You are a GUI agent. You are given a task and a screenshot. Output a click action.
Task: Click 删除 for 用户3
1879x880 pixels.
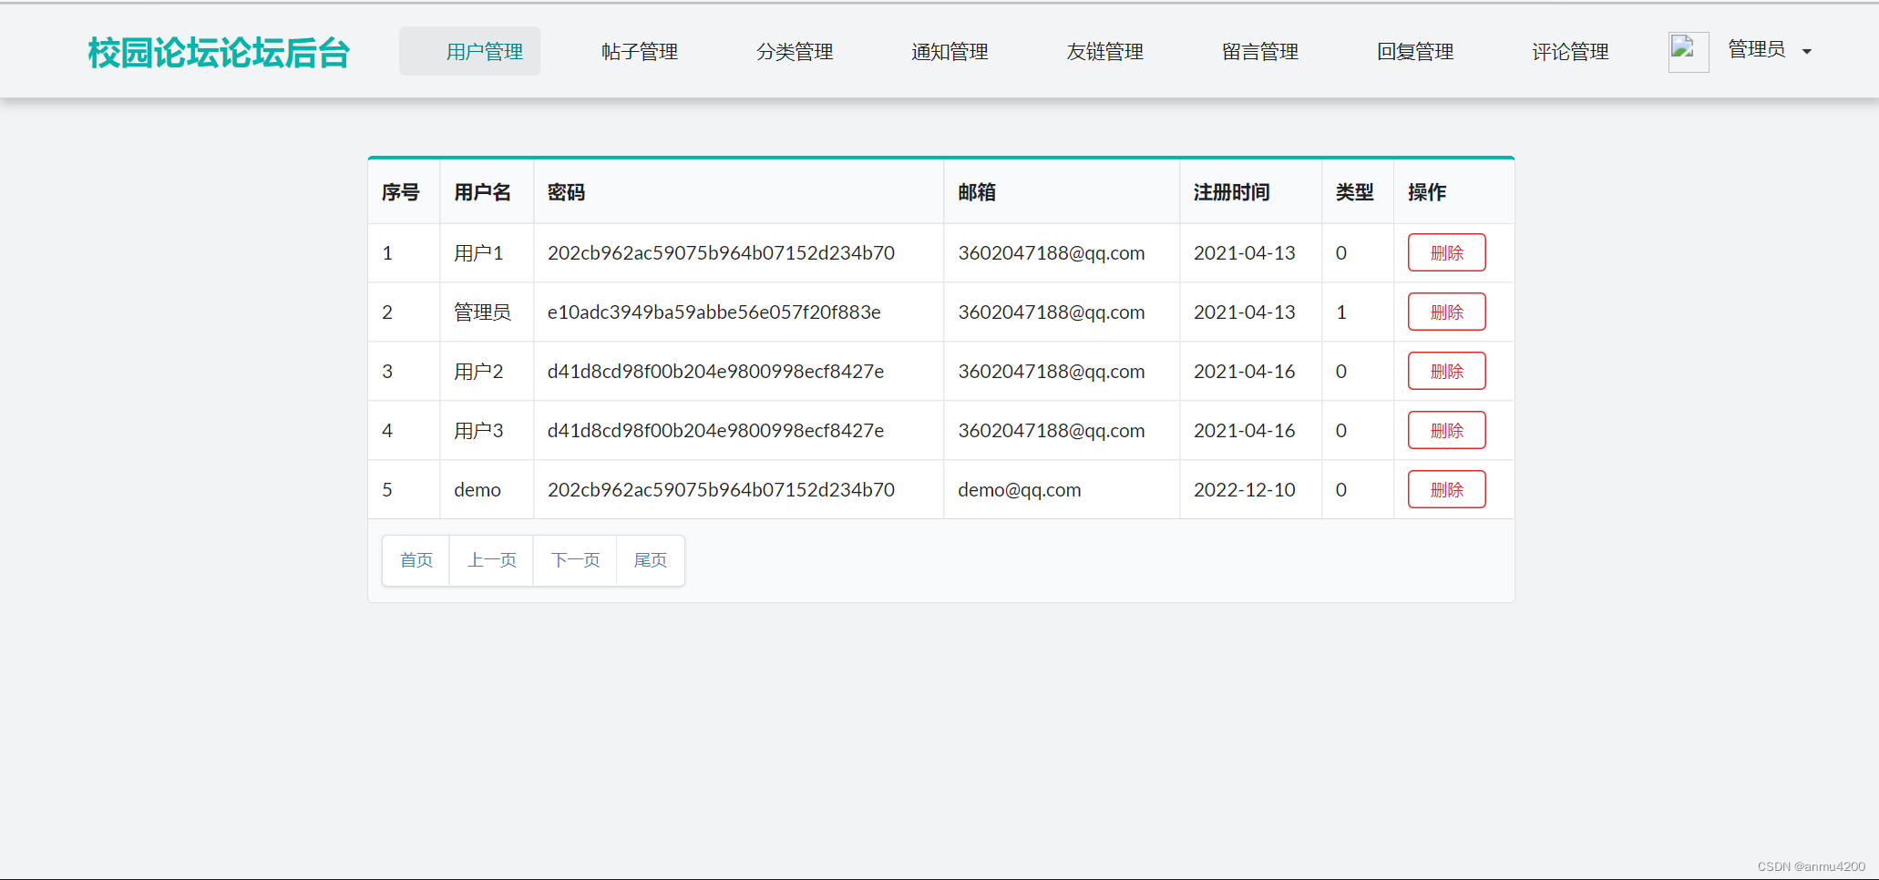pos(1446,430)
